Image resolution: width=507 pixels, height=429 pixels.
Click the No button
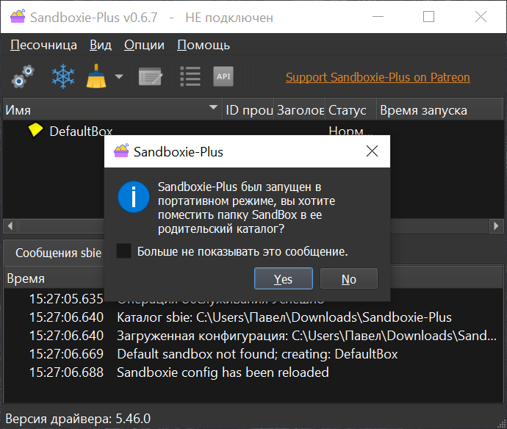click(x=349, y=278)
